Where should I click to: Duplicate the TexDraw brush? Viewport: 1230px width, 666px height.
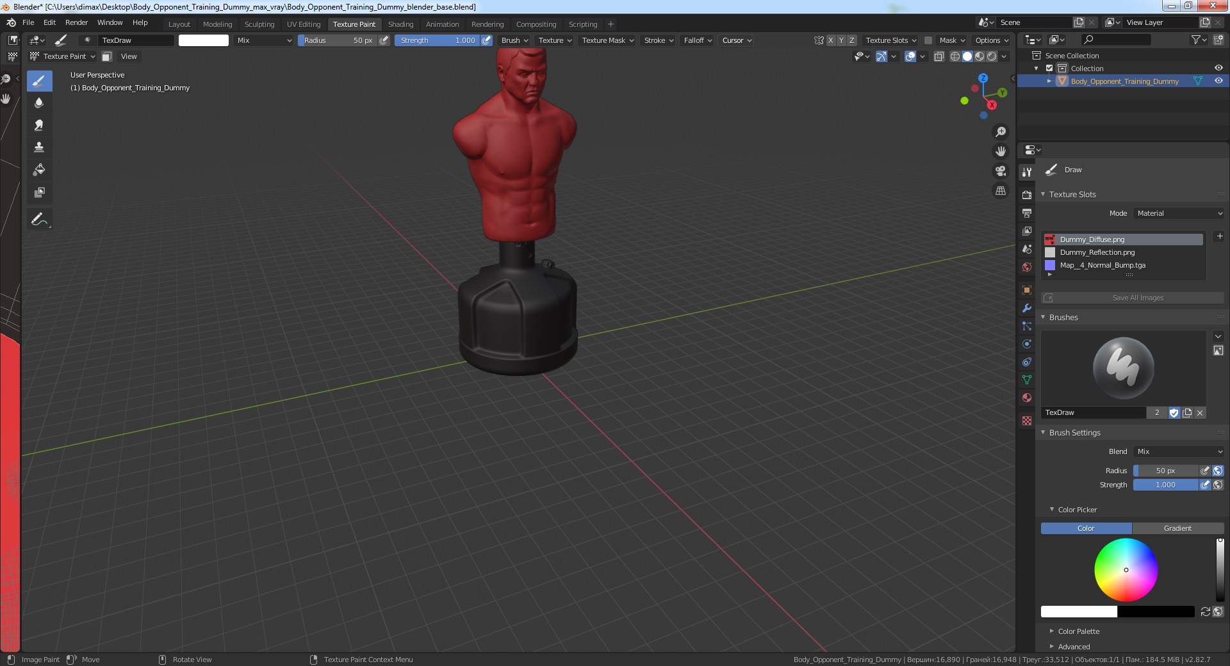click(1187, 413)
